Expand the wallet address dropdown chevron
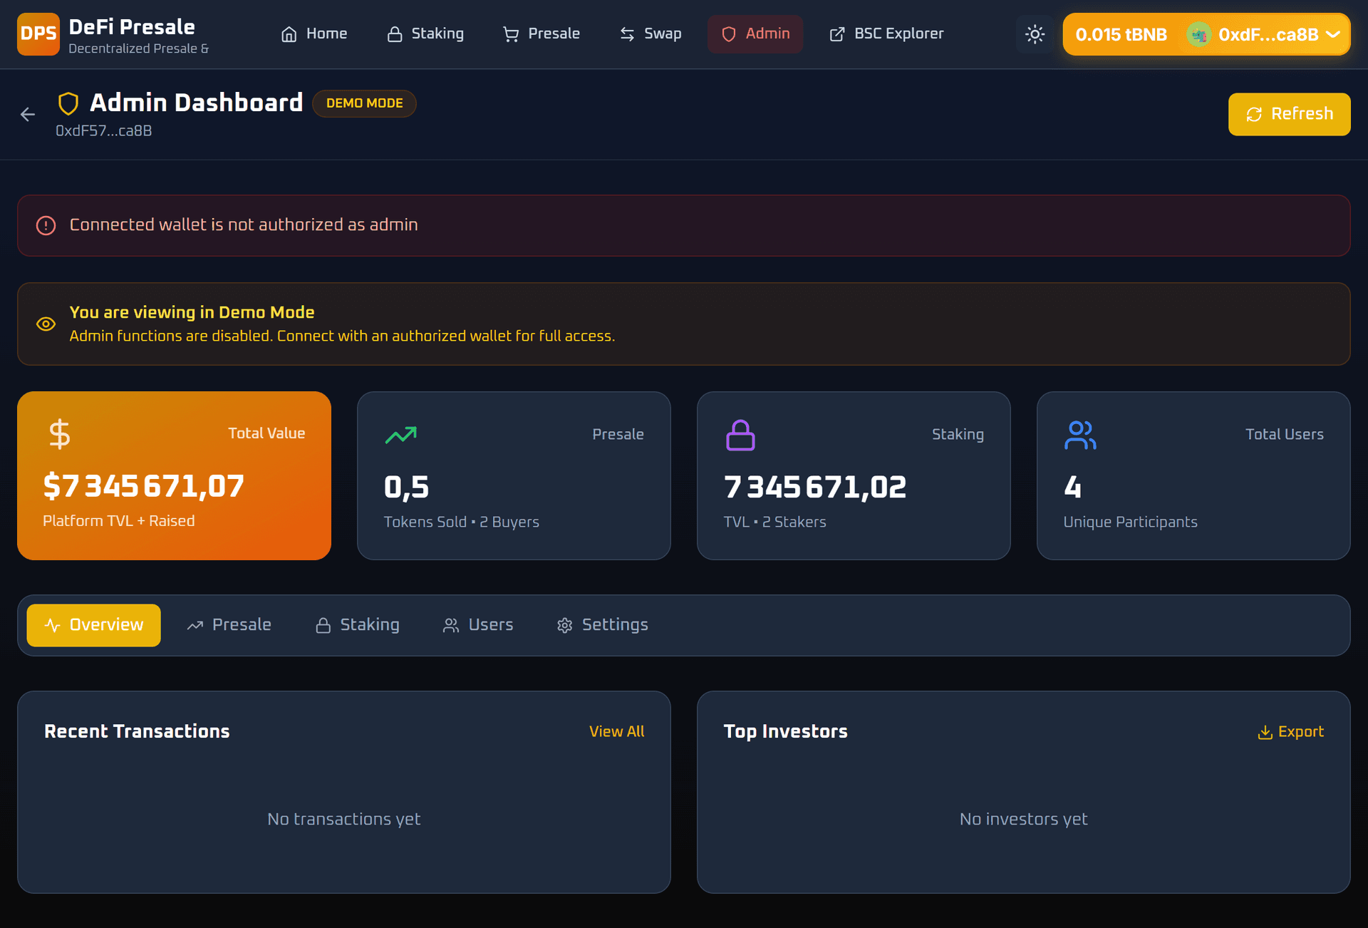 click(x=1333, y=34)
